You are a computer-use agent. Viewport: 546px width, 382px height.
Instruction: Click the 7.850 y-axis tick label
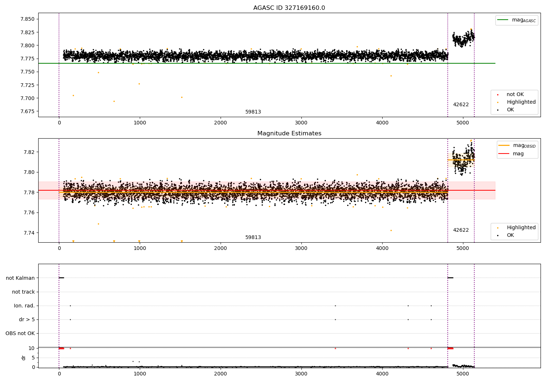pos(27,19)
